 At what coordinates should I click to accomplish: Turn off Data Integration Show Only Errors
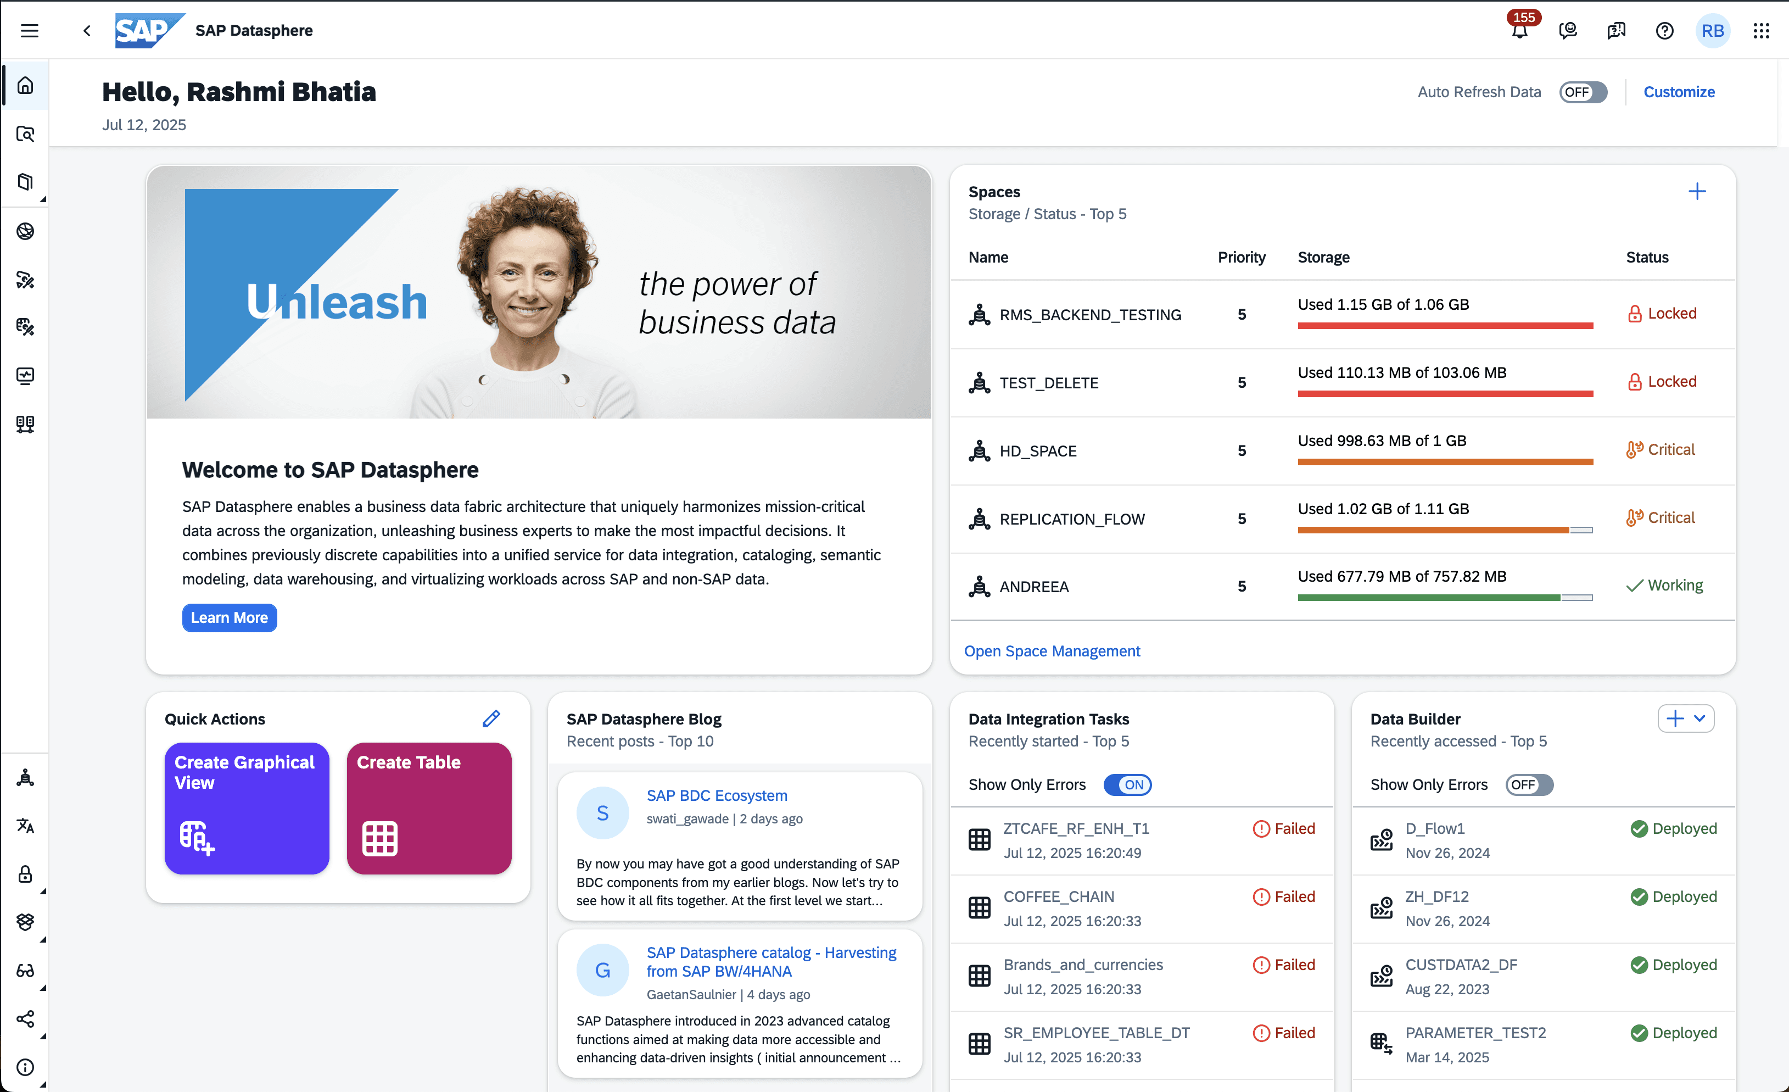[x=1127, y=785]
